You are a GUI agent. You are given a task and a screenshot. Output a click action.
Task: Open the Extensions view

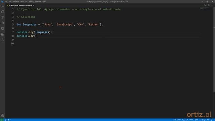click(x=3, y=34)
